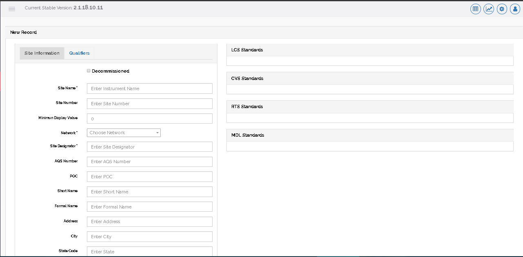Click the MDL Standards panel header
The width and height of the screenshot is (523, 257).
370,135
